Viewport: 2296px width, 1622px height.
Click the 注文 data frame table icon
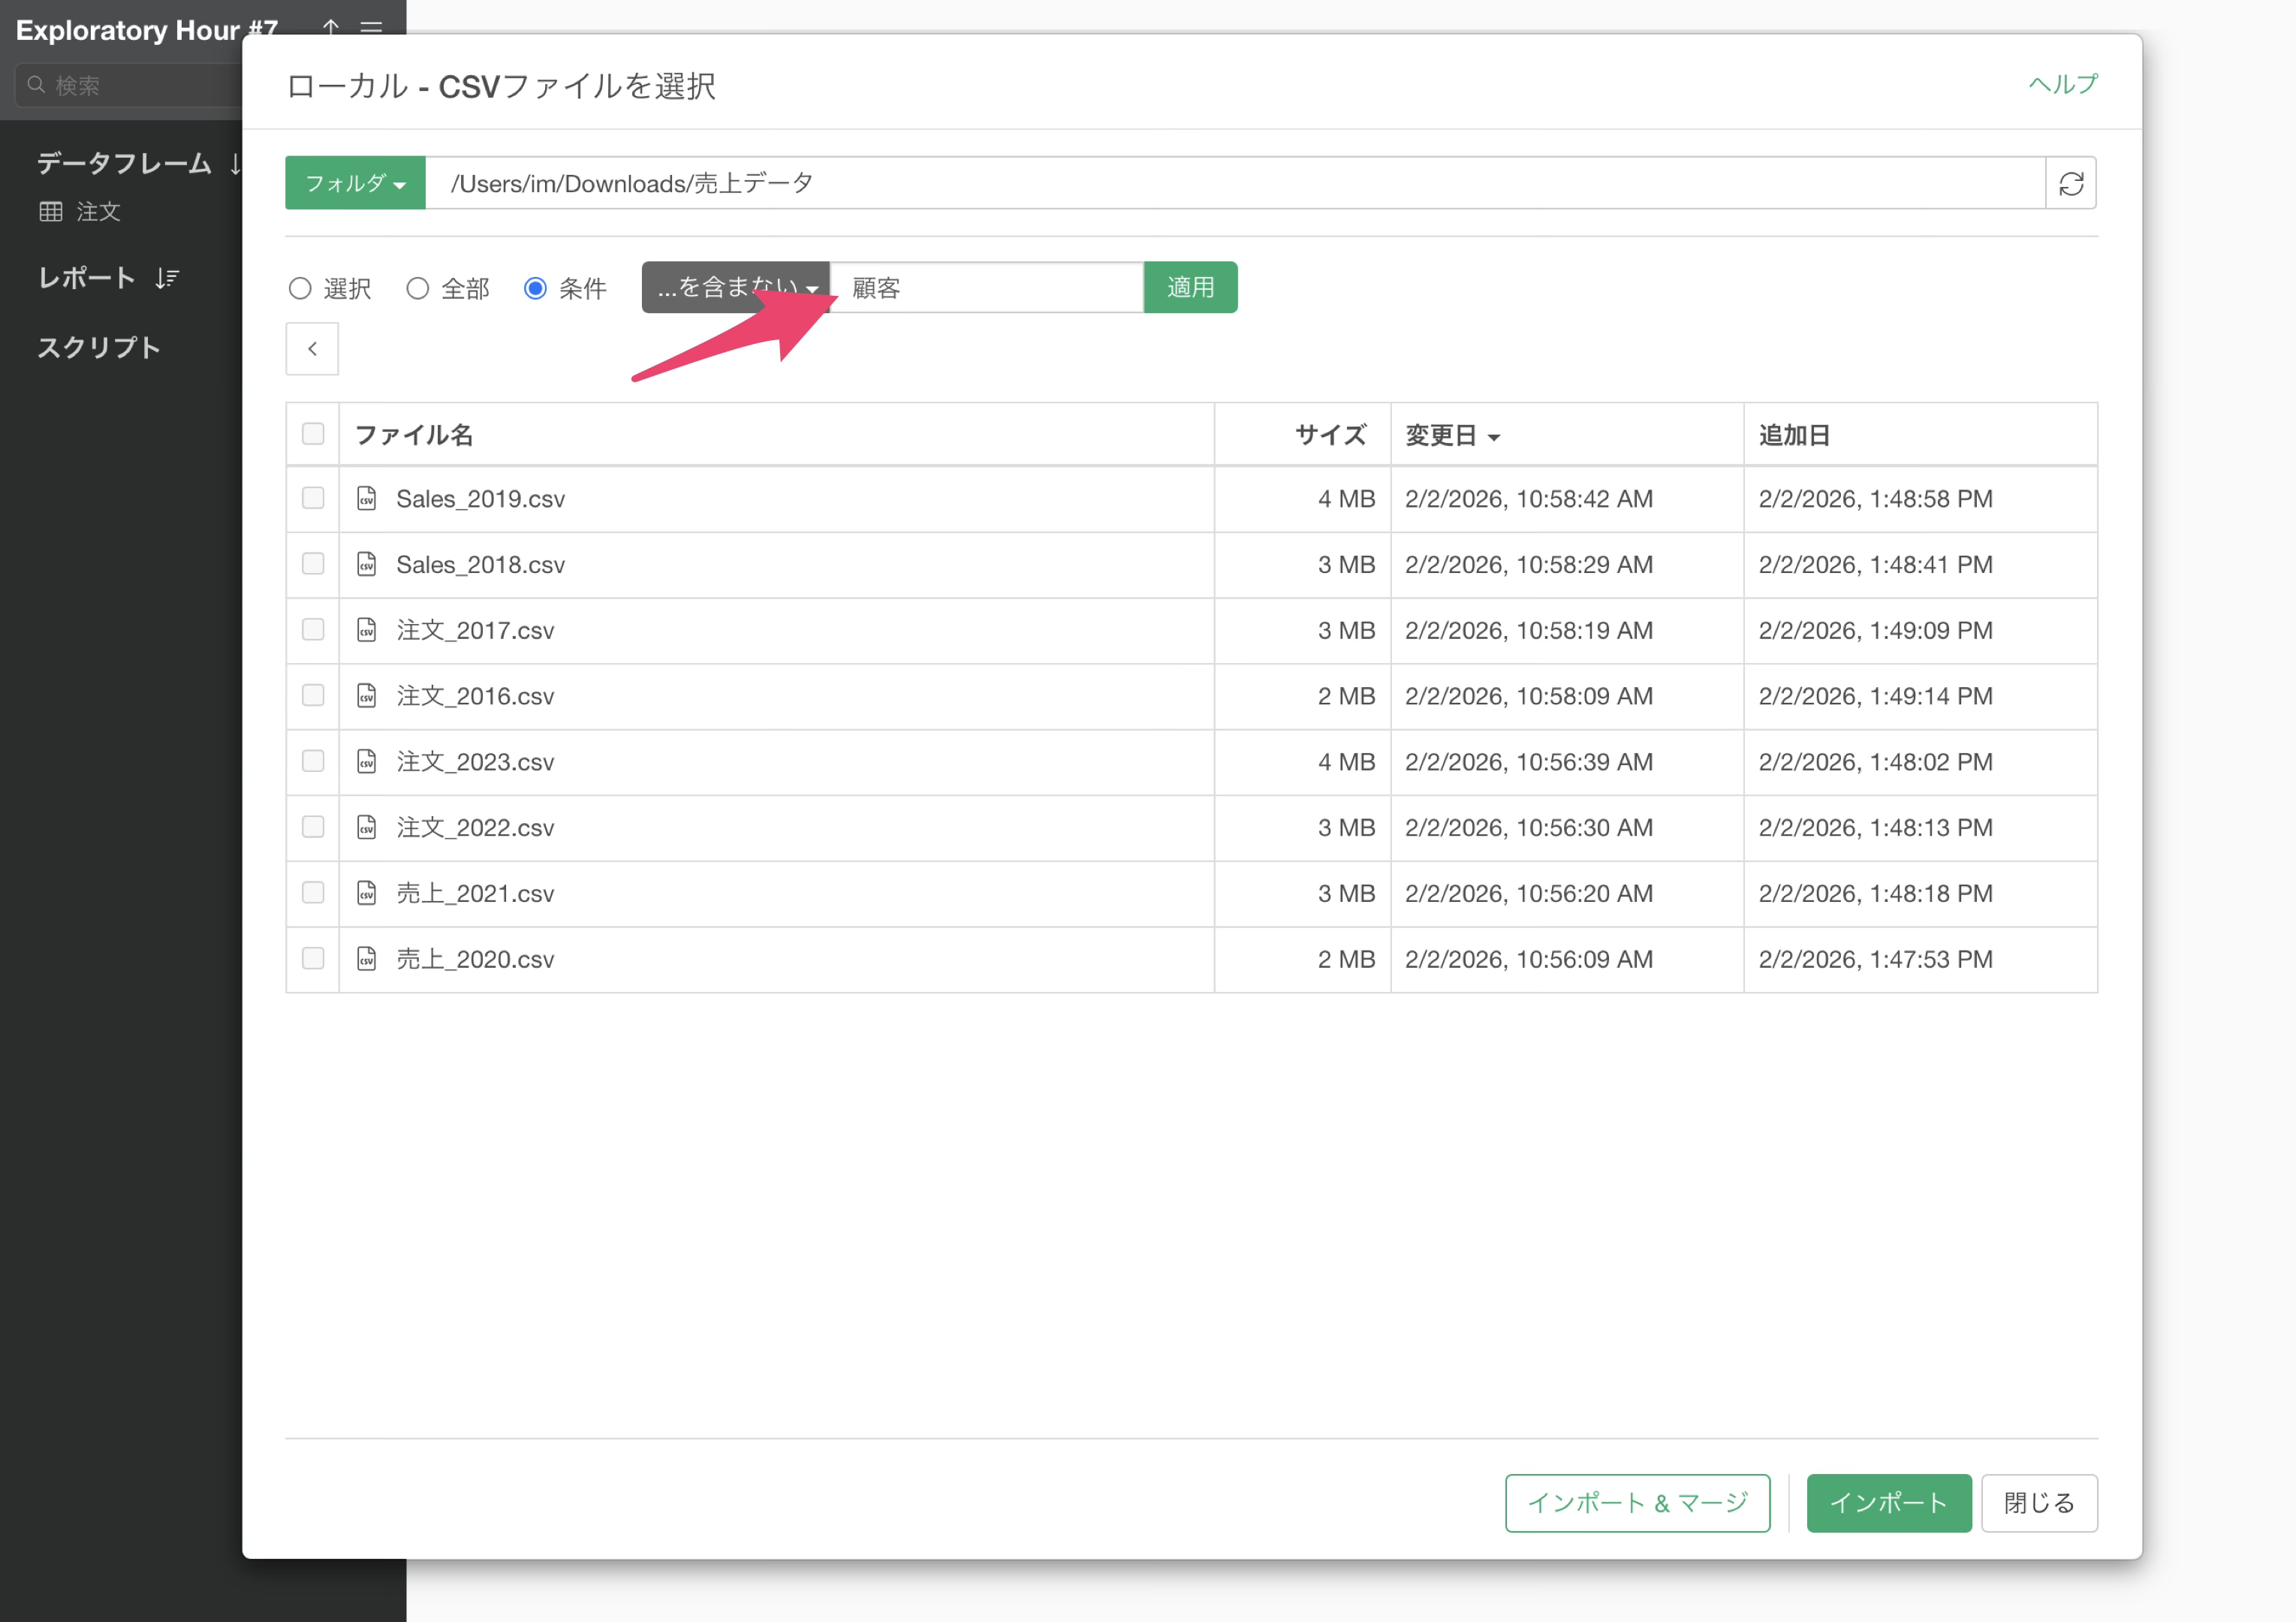[x=50, y=211]
